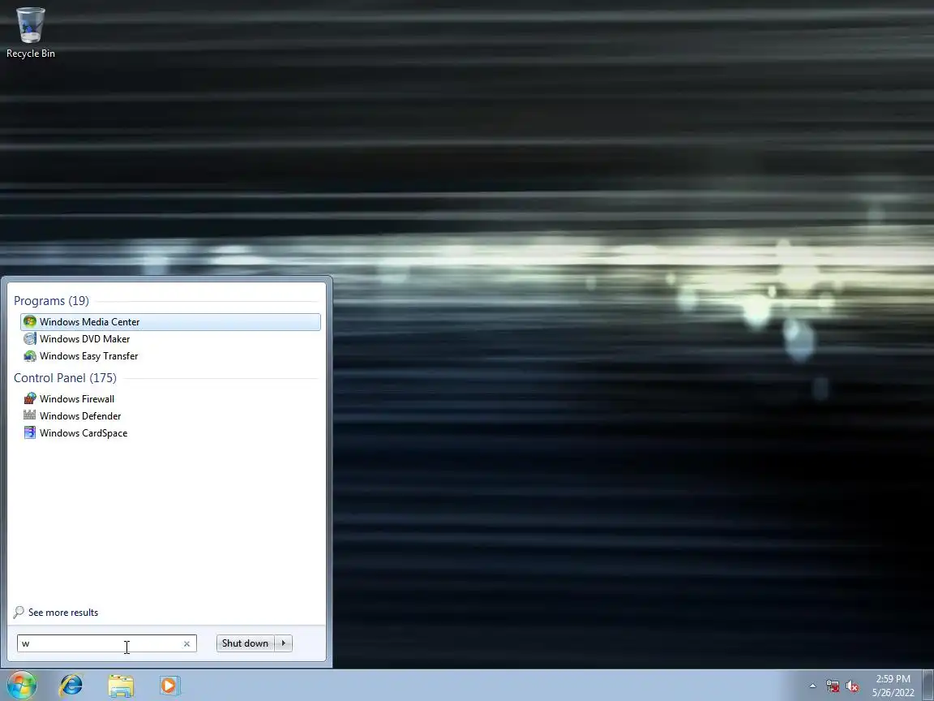Open the Recycle Bin desktop icon

(30, 32)
